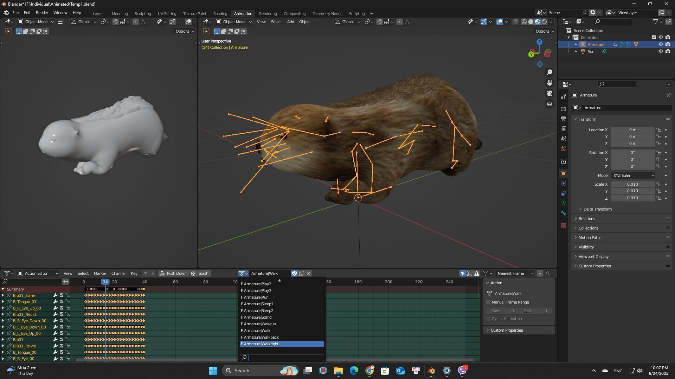Lock the Bip01_Neck1 channel

[68, 314]
